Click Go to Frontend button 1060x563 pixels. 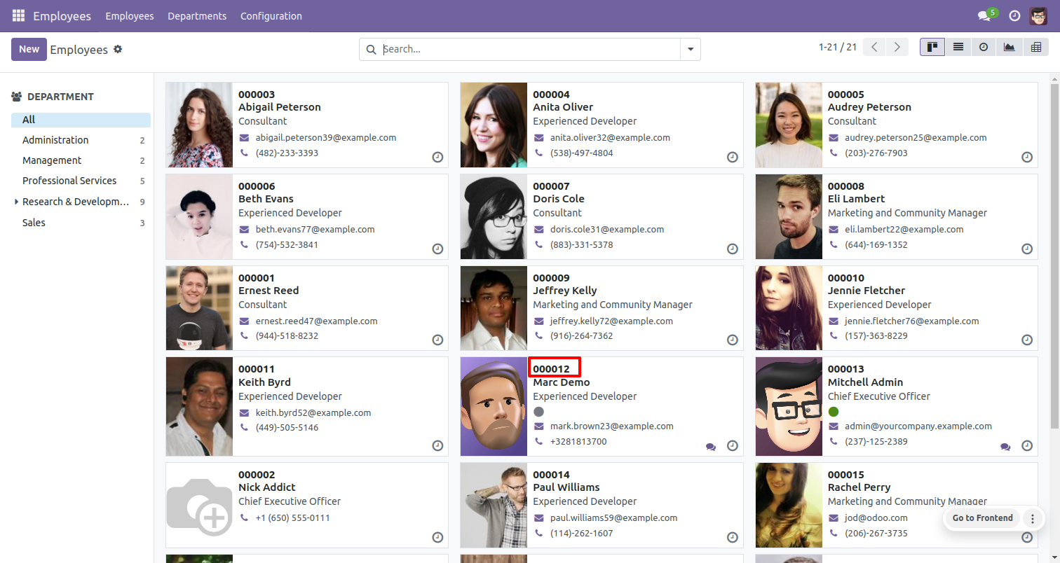click(x=982, y=518)
